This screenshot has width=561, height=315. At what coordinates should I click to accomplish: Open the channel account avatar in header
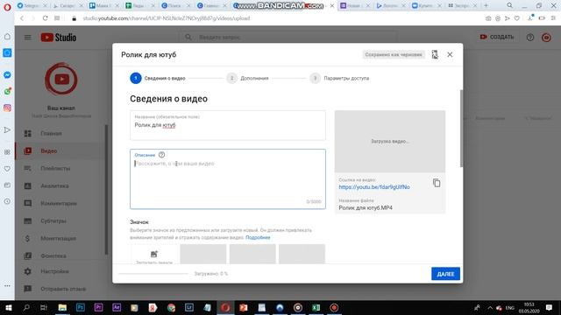546,37
